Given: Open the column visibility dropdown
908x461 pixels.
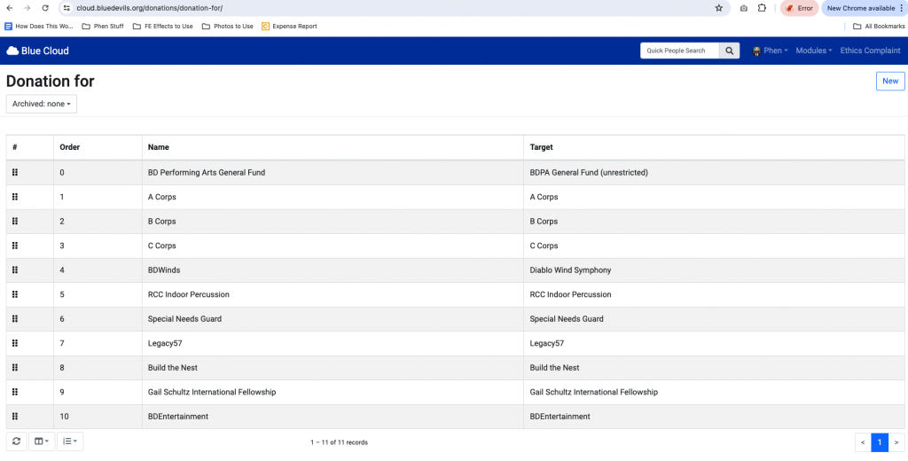Looking at the screenshot, I should (x=41, y=441).
